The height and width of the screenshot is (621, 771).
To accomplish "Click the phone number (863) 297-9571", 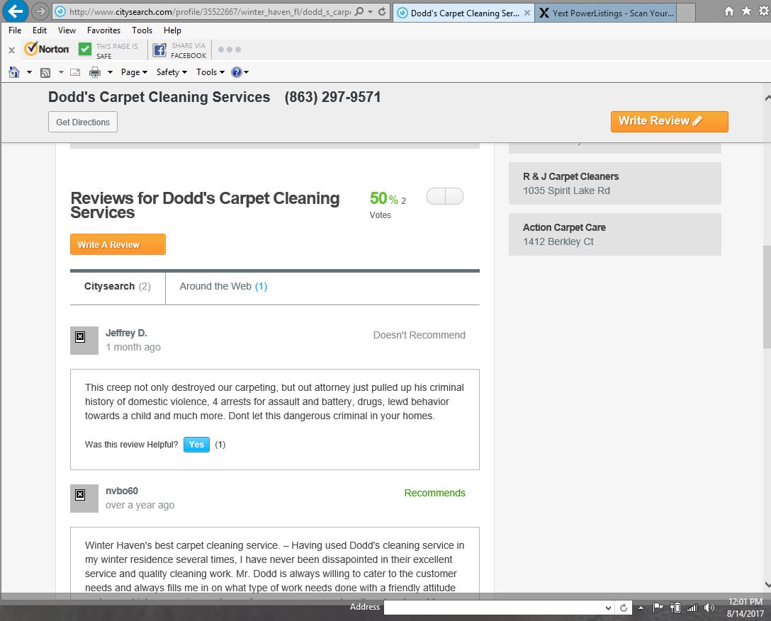I will [333, 97].
